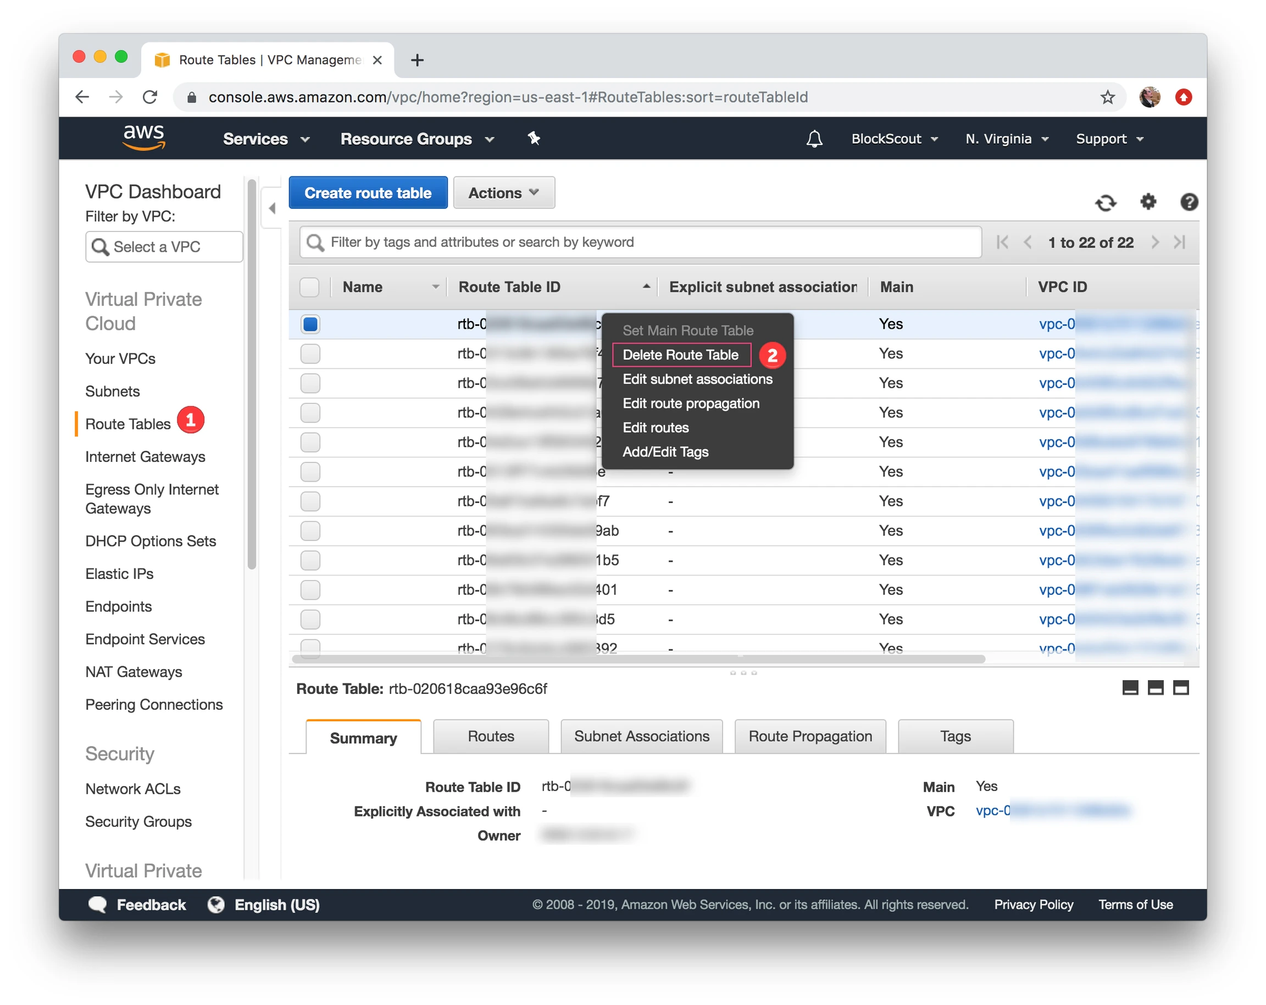Collapse the sidebar with left arrow
Viewport: 1266px width, 1005px height.
272,208
